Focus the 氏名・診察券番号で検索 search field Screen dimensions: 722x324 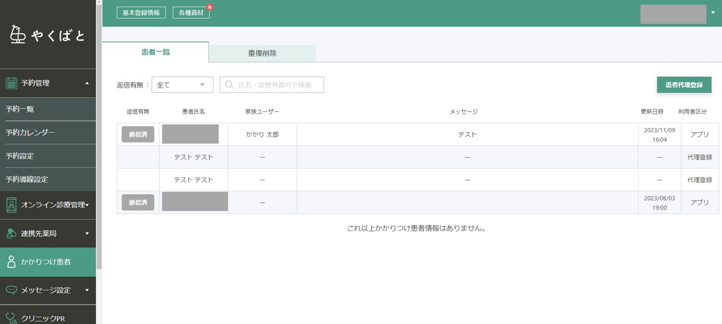pyautogui.click(x=272, y=85)
